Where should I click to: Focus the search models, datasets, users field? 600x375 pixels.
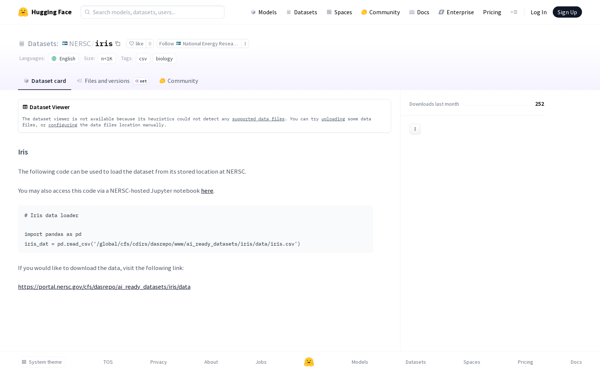pyautogui.click(x=153, y=12)
